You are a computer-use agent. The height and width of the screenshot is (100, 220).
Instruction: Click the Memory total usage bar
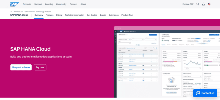(172, 61)
